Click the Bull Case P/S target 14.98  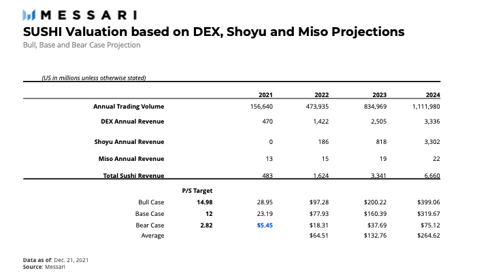(x=205, y=202)
